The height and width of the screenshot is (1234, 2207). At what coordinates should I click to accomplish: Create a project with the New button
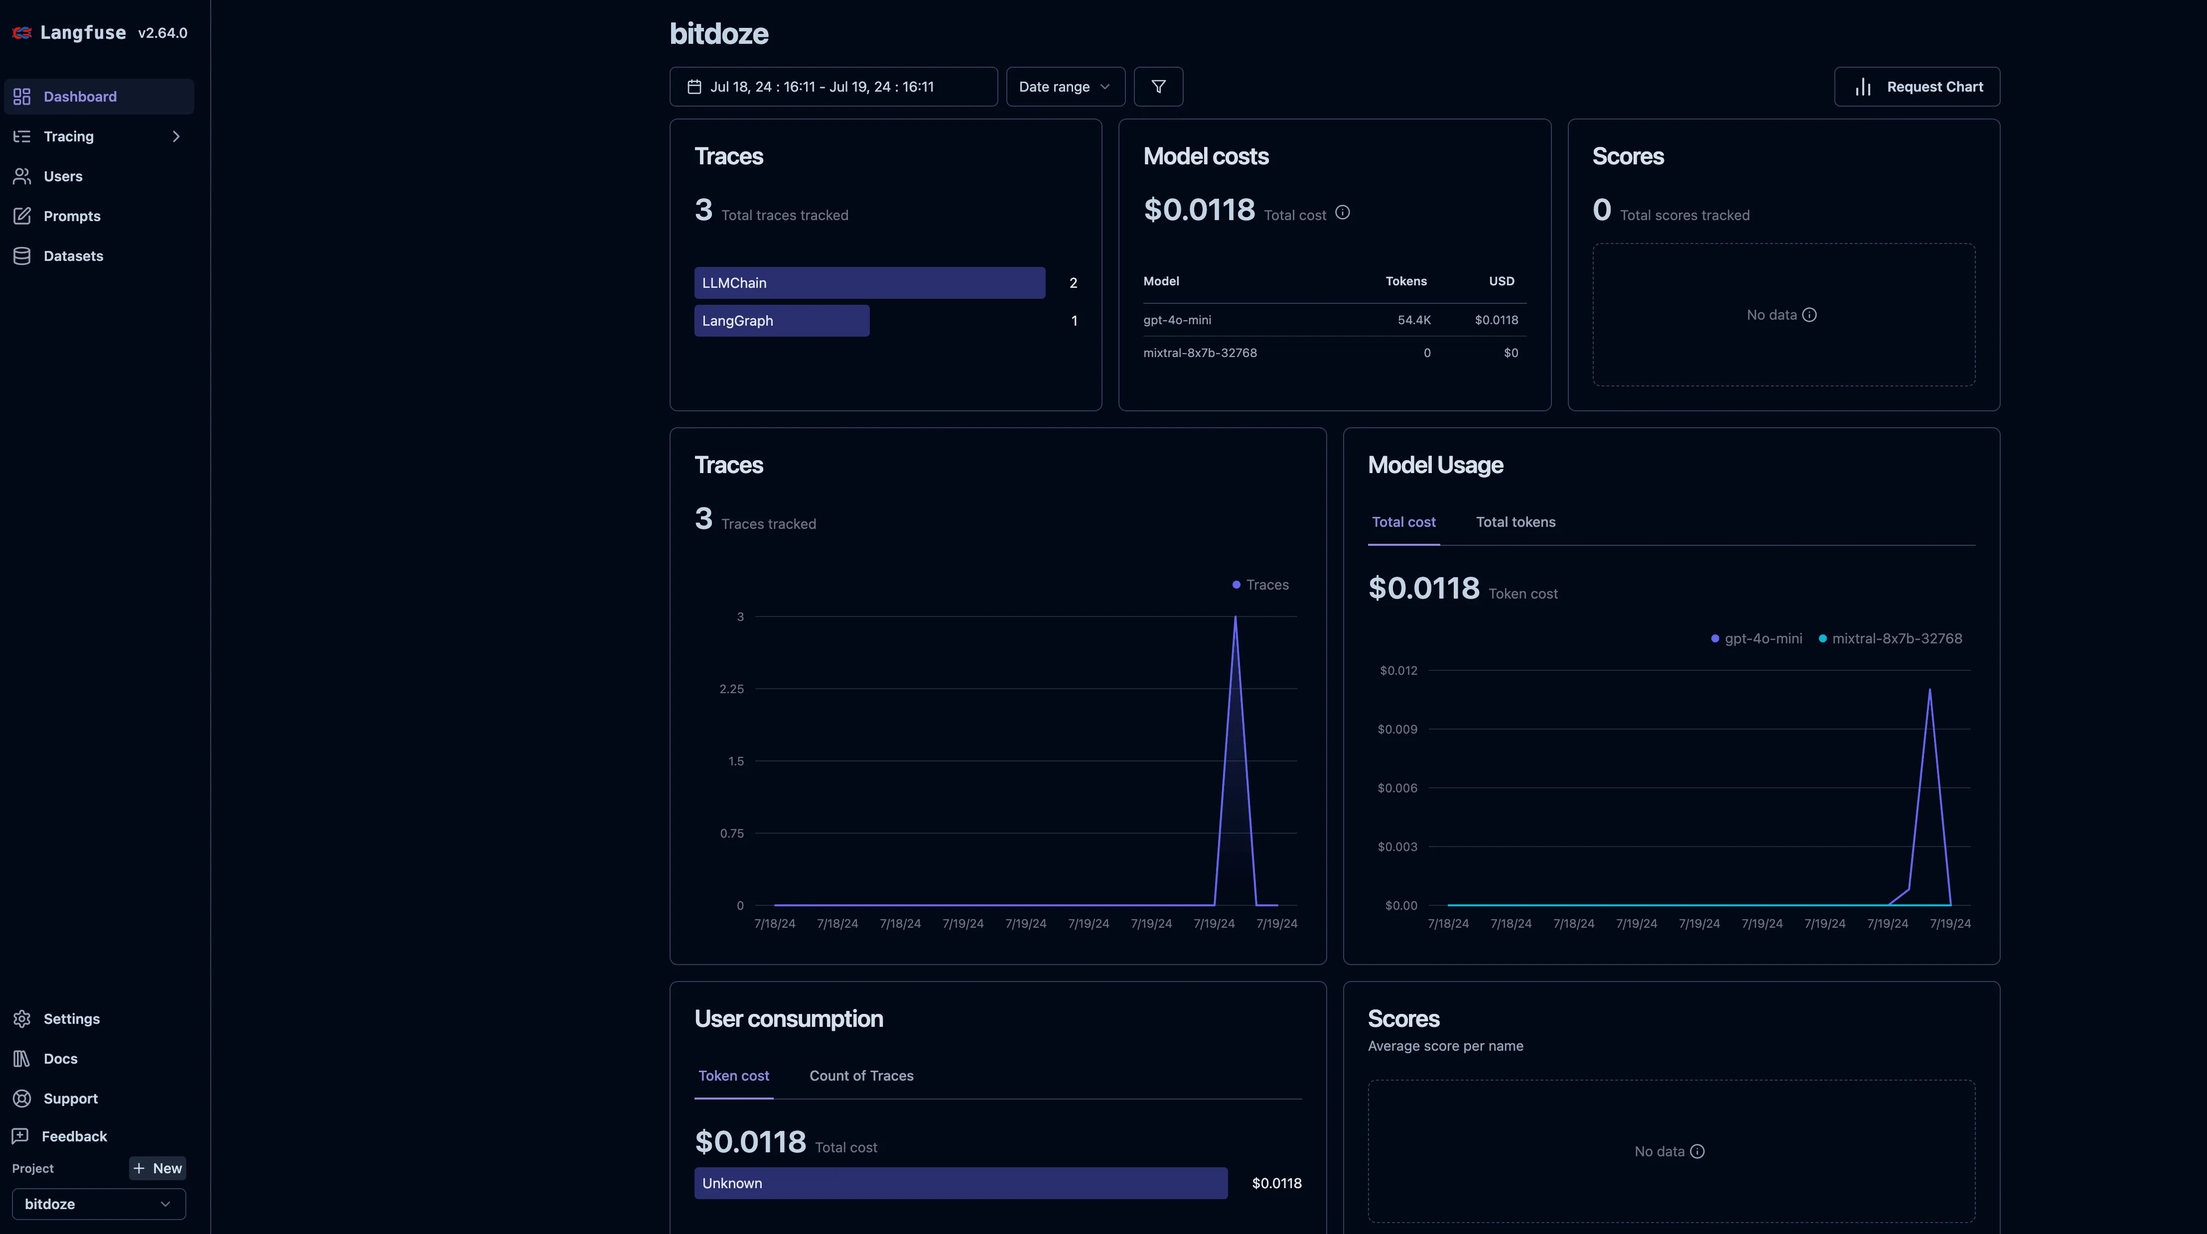pos(157,1168)
